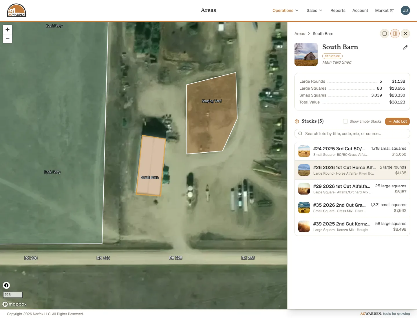Image resolution: width=417 pixels, height=318 pixels.
Task: Click the Large Squares summary row
Action: click(352, 88)
